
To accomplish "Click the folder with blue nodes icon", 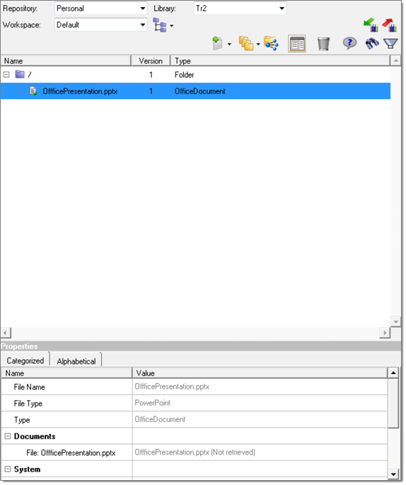I will tap(271, 44).
